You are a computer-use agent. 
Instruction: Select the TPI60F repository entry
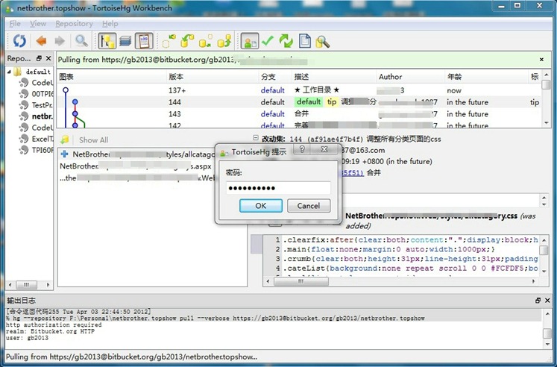pos(36,150)
